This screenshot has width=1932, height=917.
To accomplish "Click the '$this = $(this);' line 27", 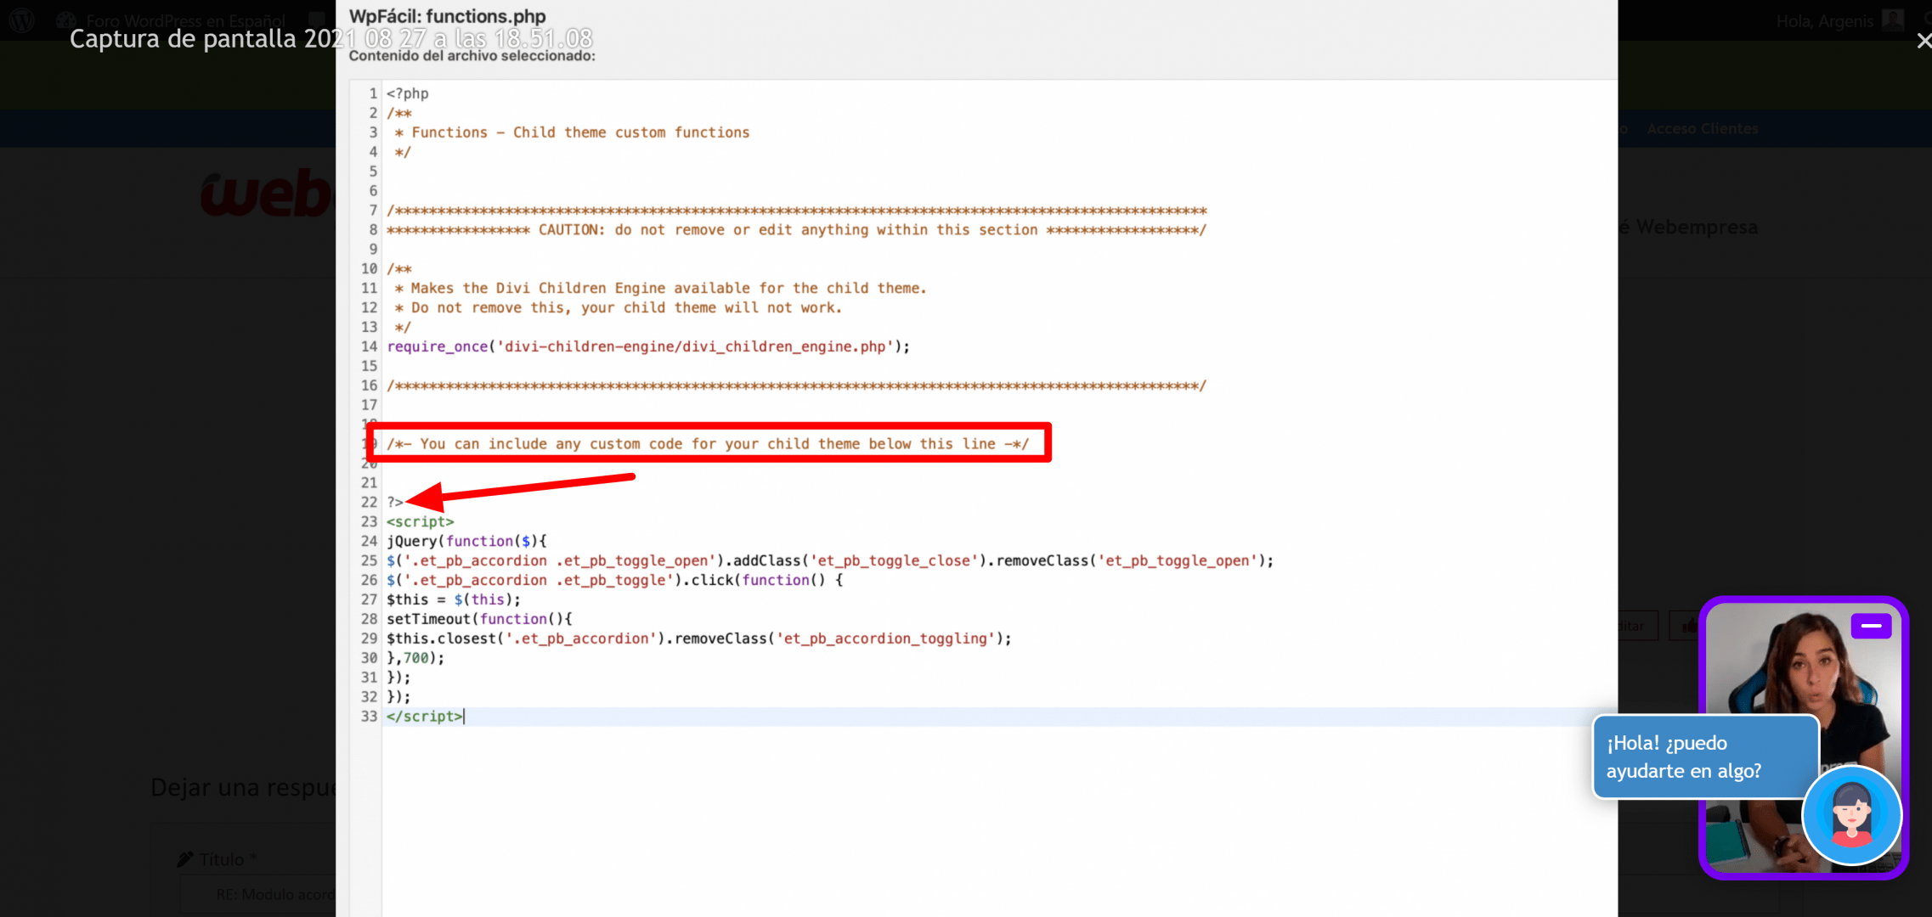I will pyautogui.click(x=454, y=599).
